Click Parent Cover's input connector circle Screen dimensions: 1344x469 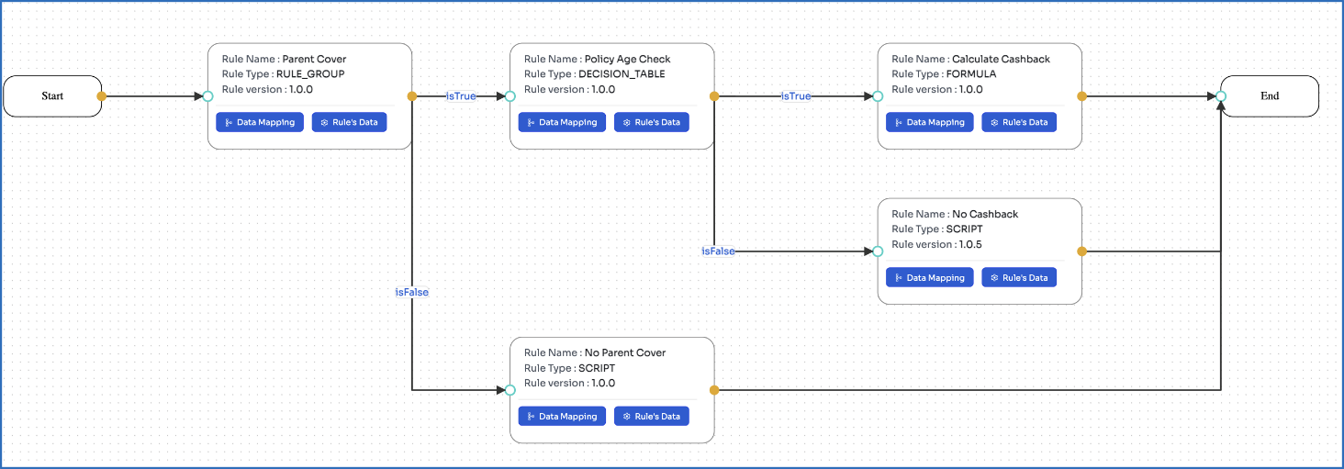[x=207, y=95]
